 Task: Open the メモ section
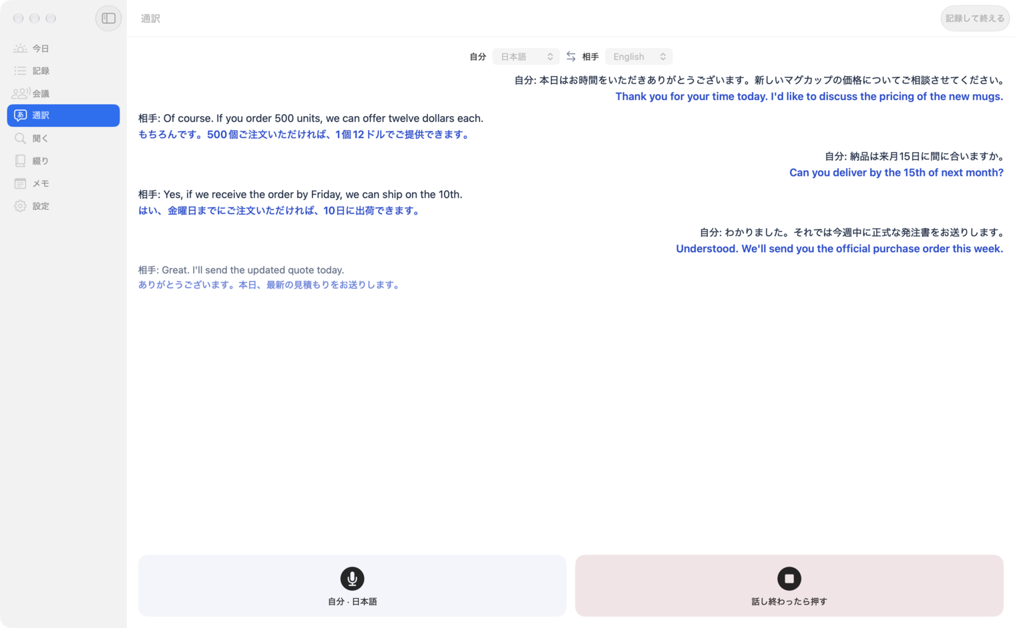click(x=63, y=184)
